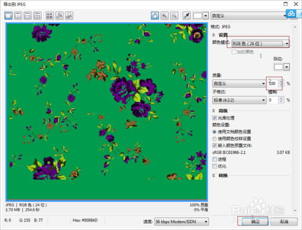The width and height of the screenshot is (302, 230).
Task: Click settings panel scrollbar up arrow
Action: click(x=295, y=27)
